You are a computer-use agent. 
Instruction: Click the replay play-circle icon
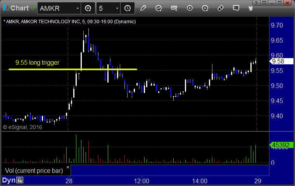pos(190,8)
